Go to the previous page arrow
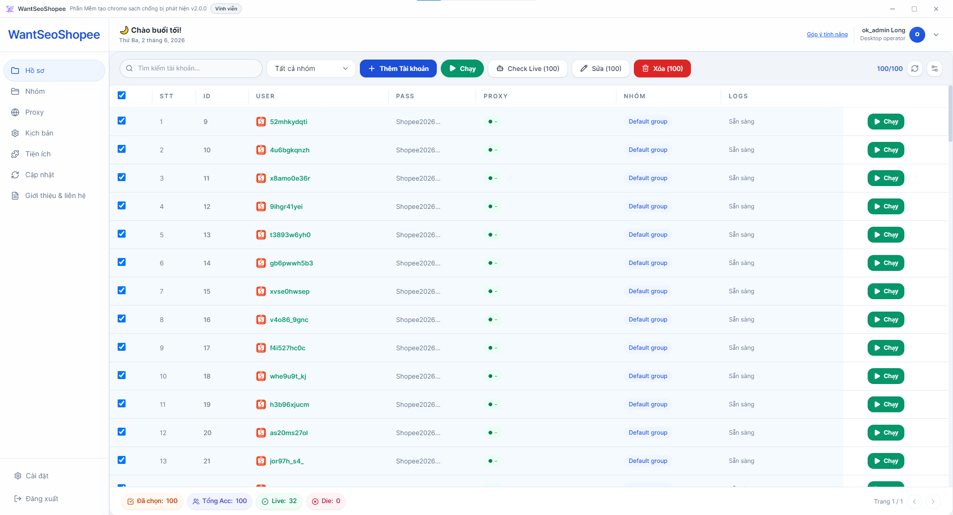The height and width of the screenshot is (515, 953). [914, 502]
